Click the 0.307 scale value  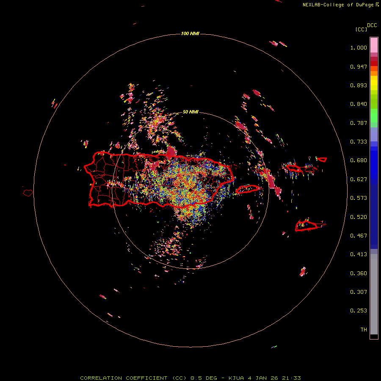click(359, 292)
